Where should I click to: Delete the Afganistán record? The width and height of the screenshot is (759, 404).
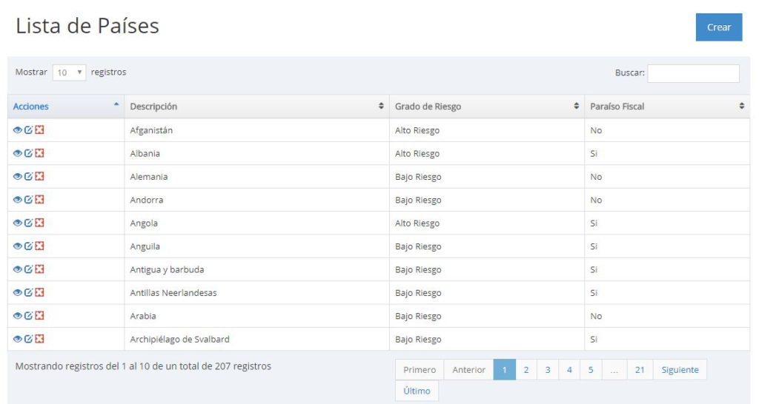click(x=40, y=130)
